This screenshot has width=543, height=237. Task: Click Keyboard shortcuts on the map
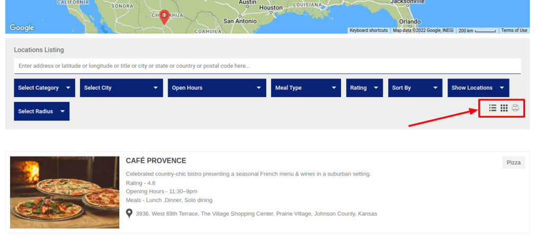click(369, 30)
